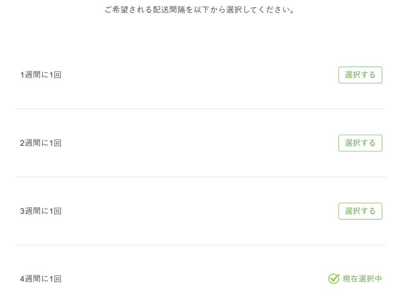This screenshot has height=299, width=403.
Task: Click the 1週間に1回 label text
Action: 41,75
